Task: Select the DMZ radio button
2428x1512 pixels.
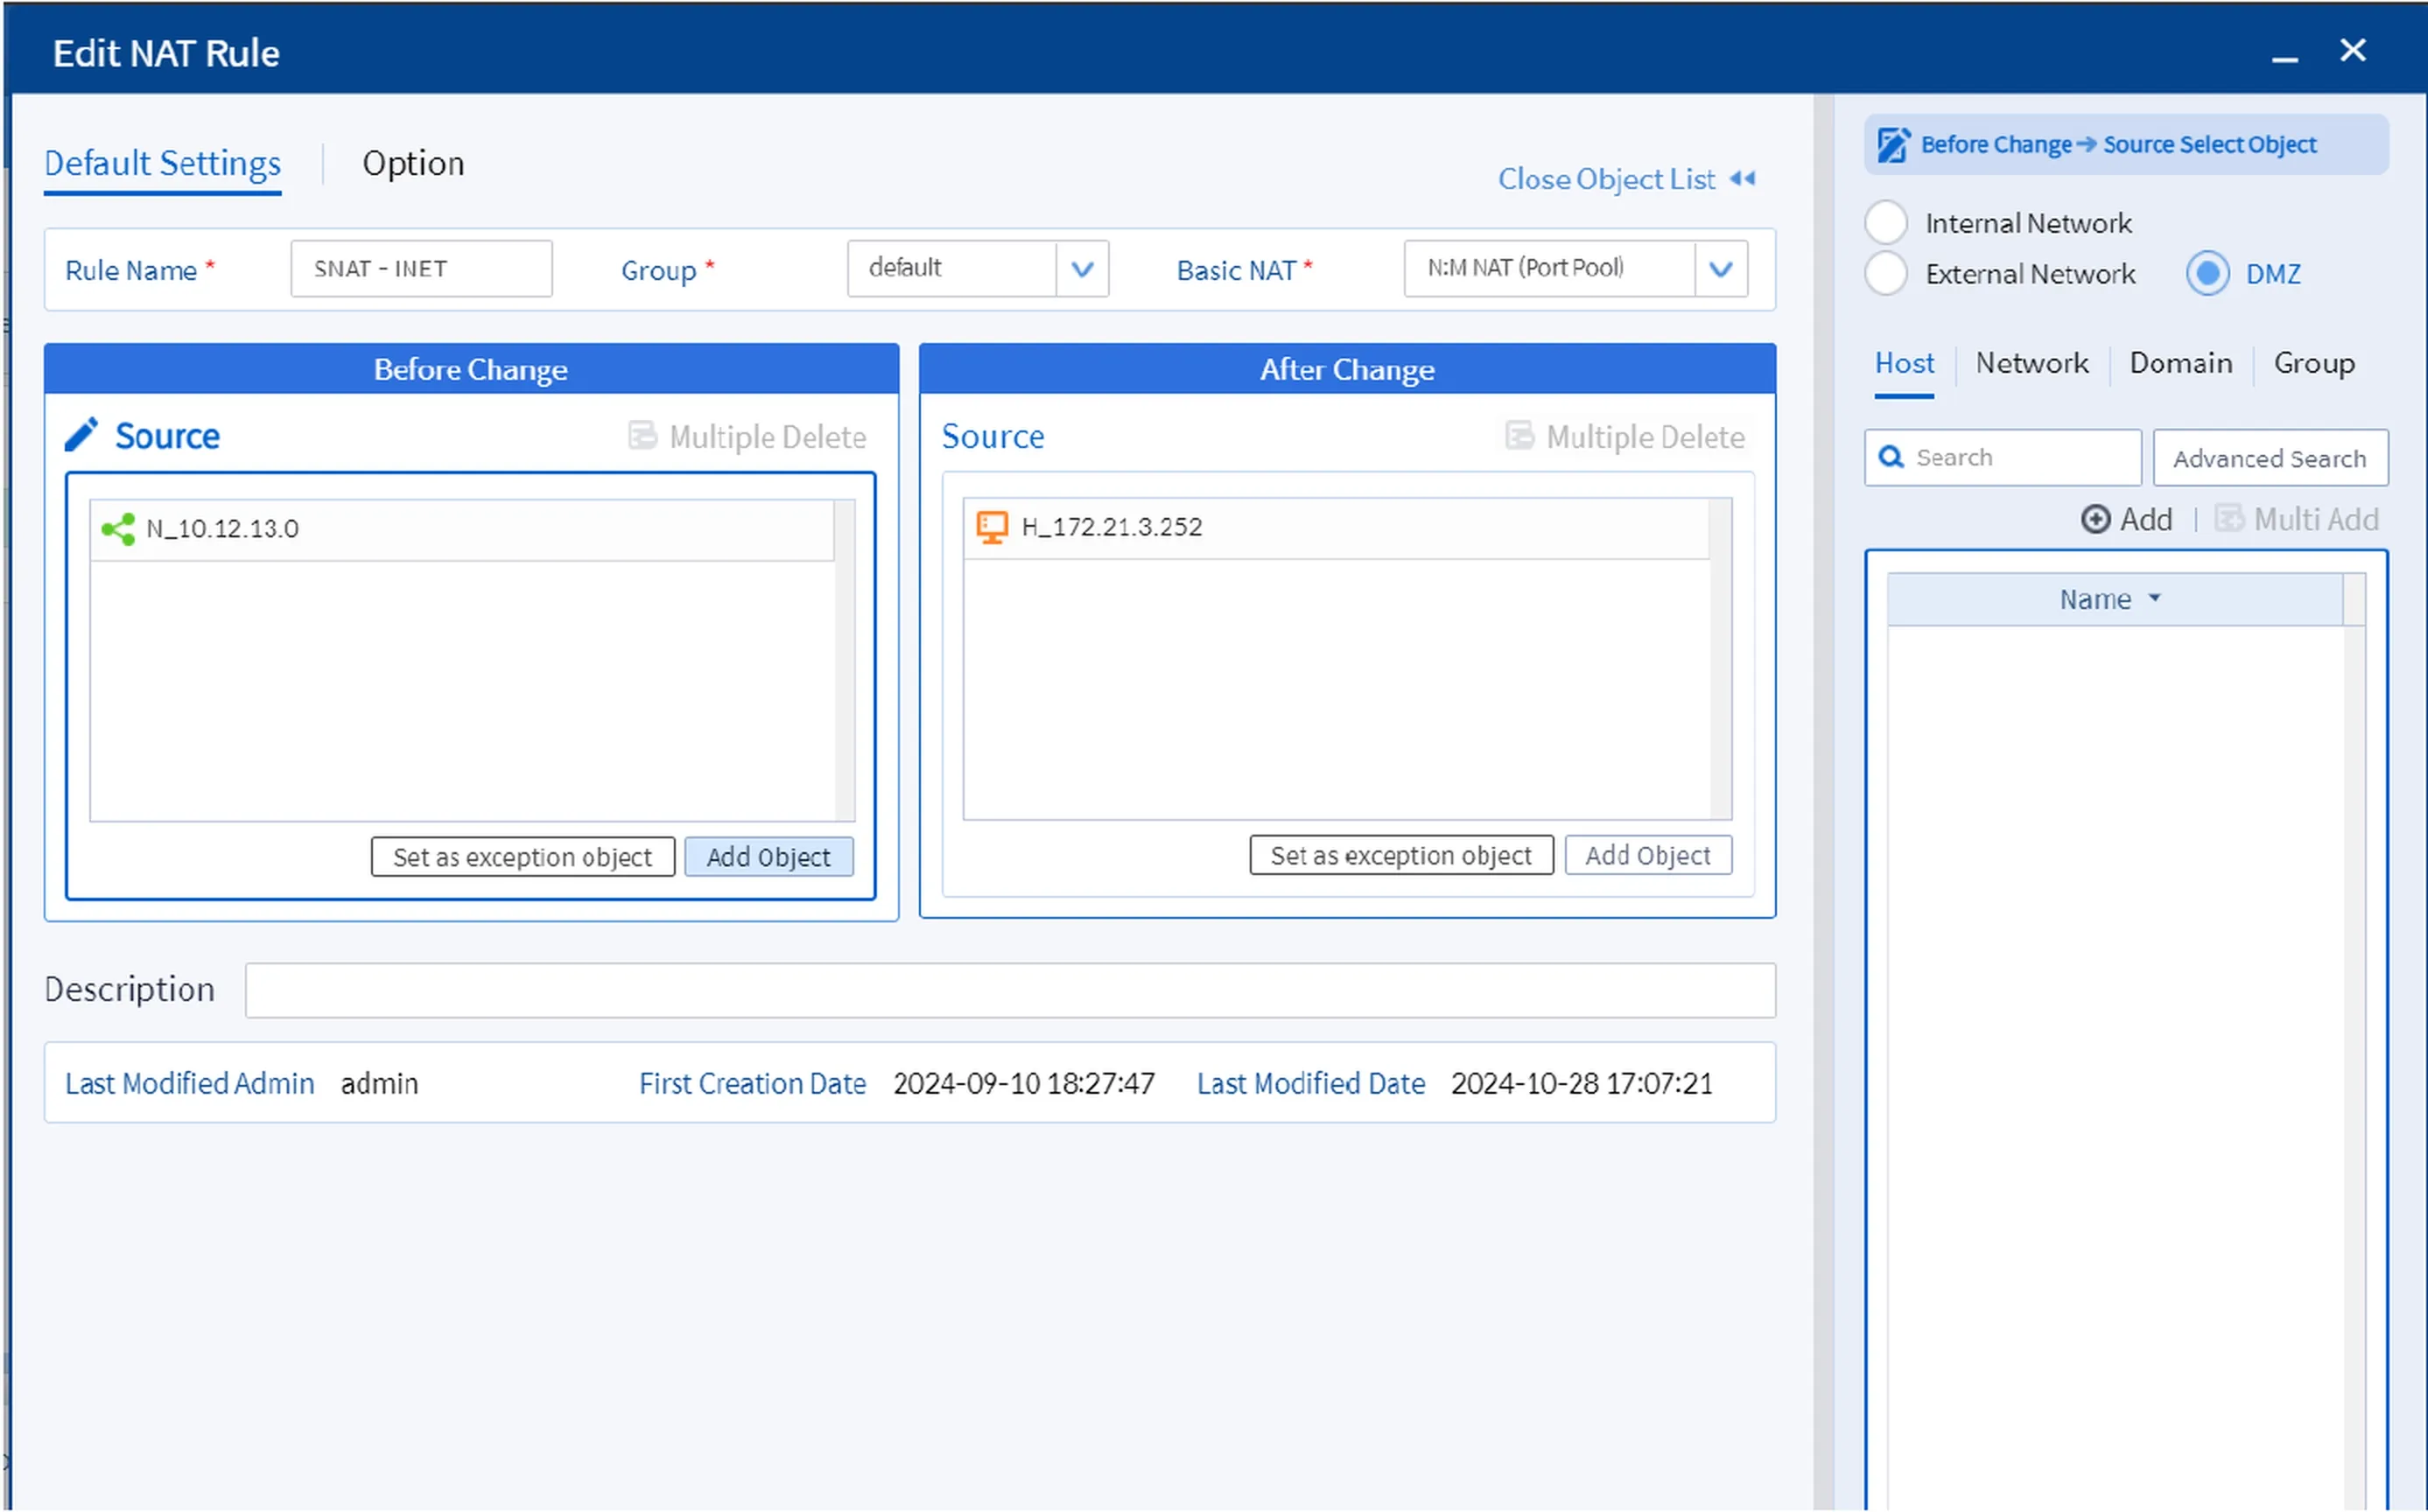Action: coord(2207,274)
